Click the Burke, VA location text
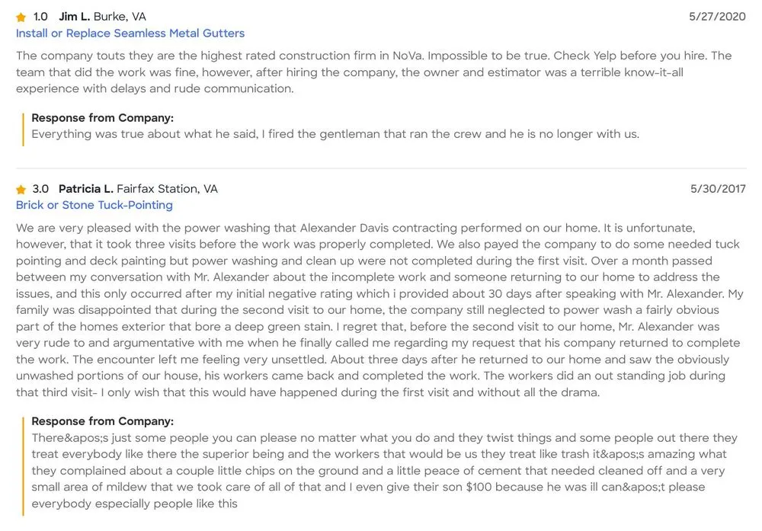The width and height of the screenshot is (762, 531). (x=120, y=16)
